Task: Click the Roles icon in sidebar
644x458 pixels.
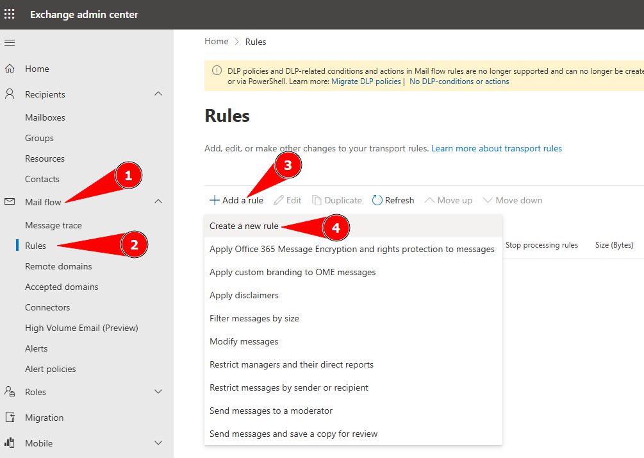Action: point(10,391)
